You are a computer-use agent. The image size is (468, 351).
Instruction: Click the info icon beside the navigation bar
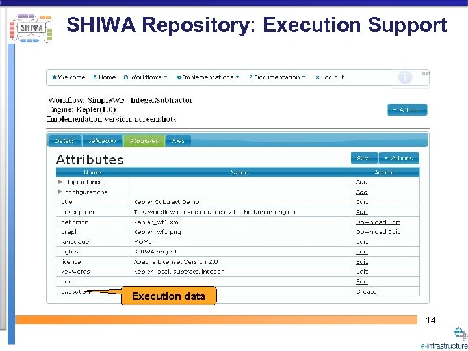tap(406, 77)
